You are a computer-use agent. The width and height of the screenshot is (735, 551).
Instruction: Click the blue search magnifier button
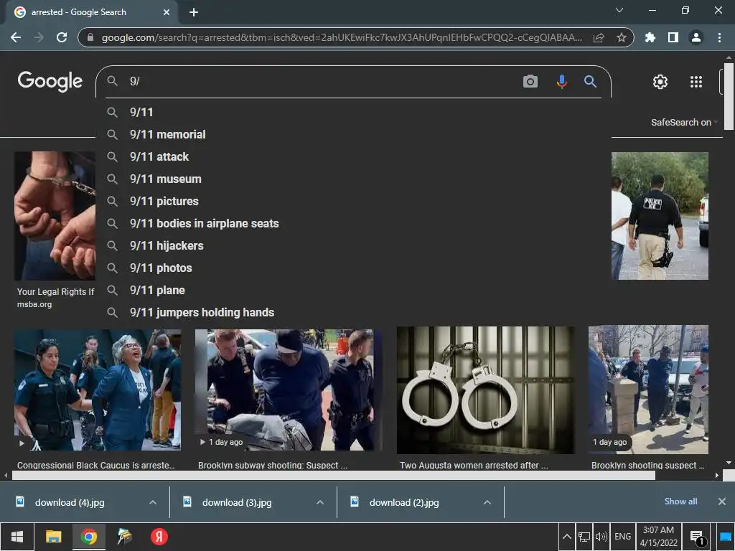[x=590, y=82]
